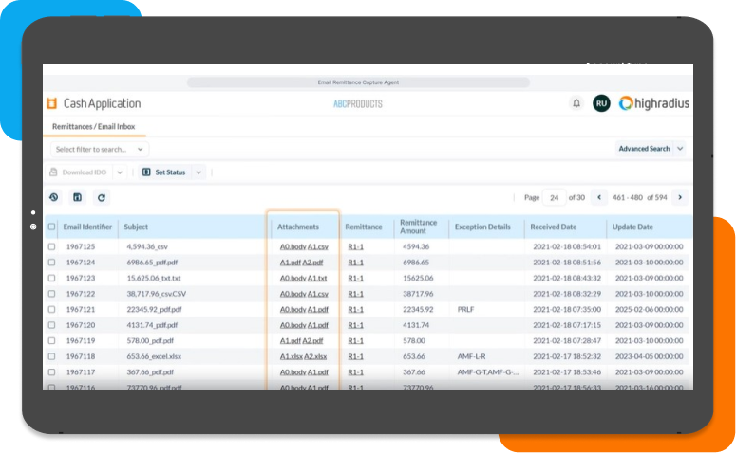736x453 pixels.
Task: Select the subject 4,594.36_csv
Action: pos(147,246)
